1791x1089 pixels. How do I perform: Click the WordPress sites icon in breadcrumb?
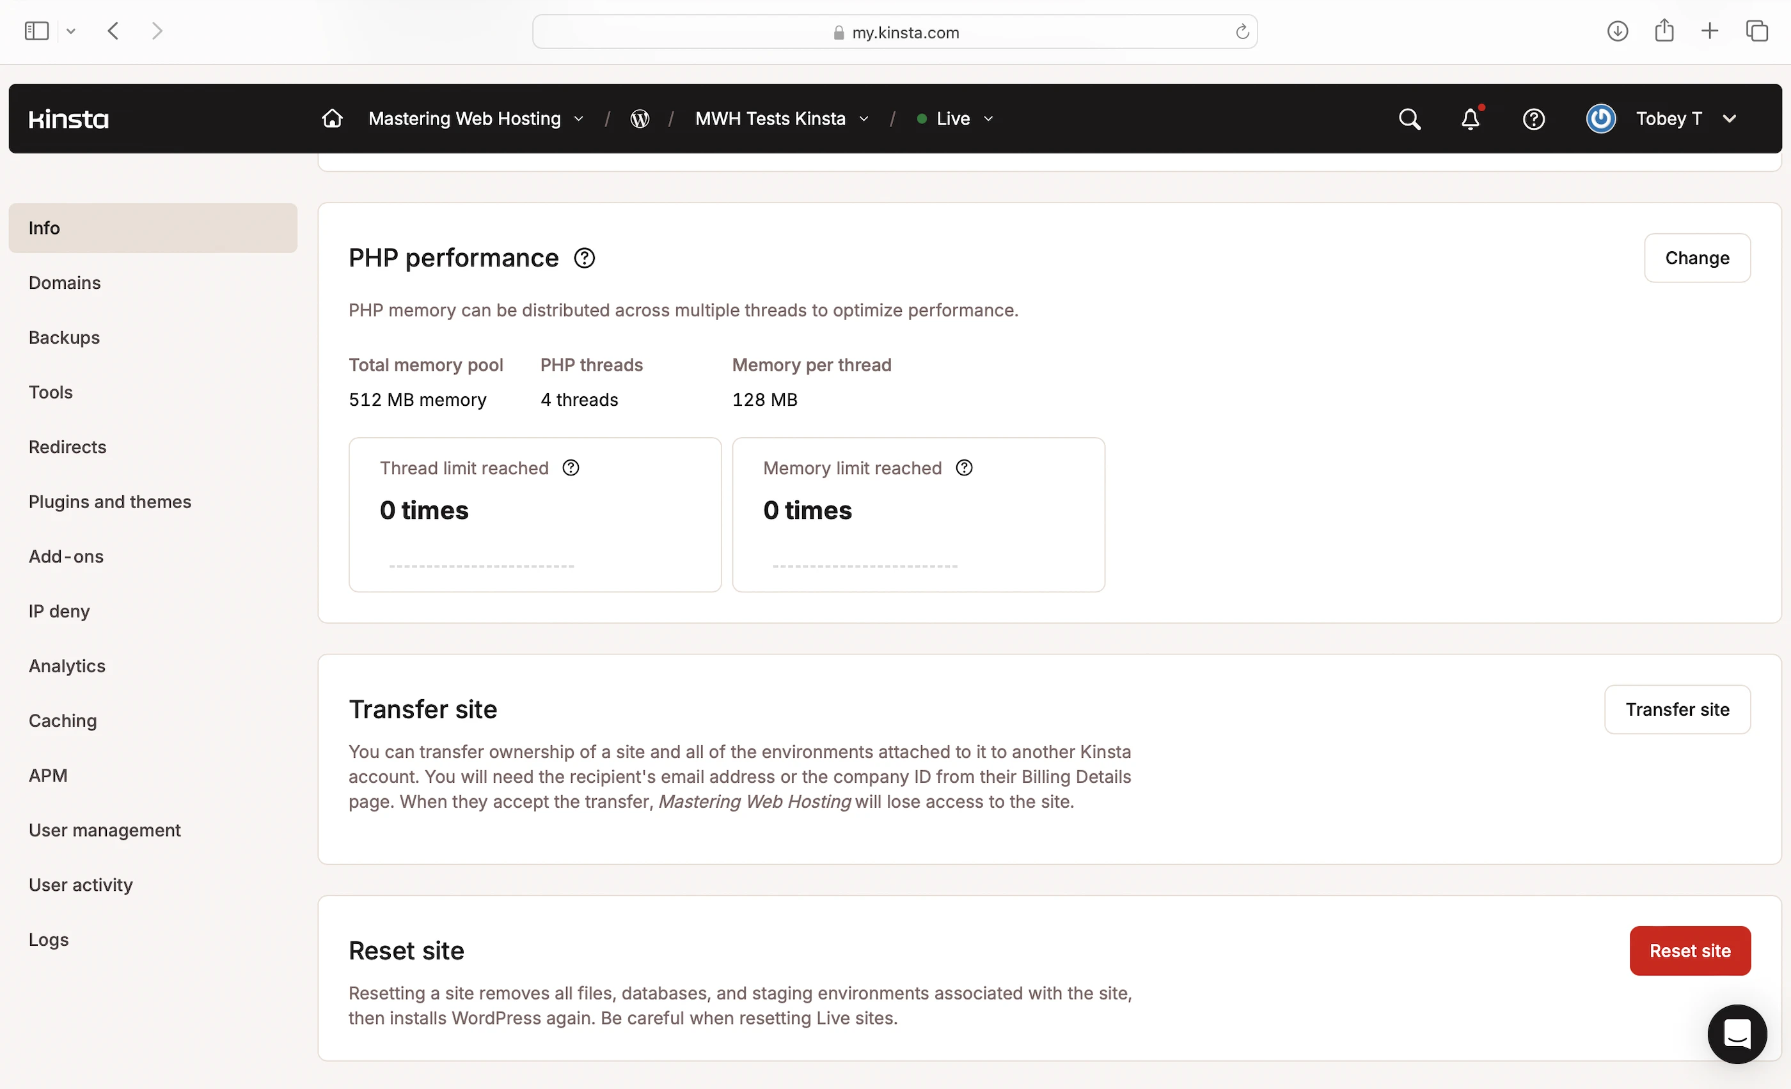click(x=640, y=118)
